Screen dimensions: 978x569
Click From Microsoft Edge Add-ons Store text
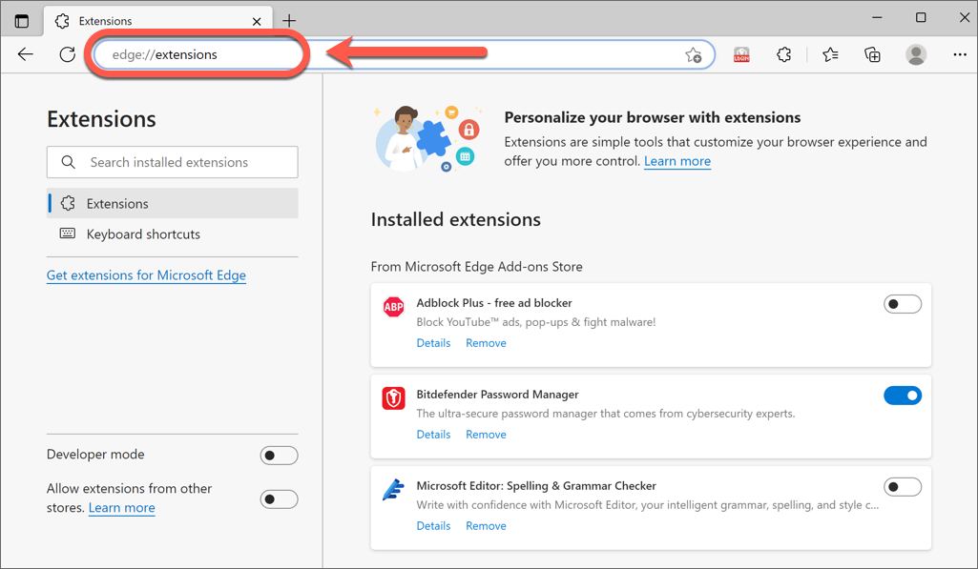[476, 267]
